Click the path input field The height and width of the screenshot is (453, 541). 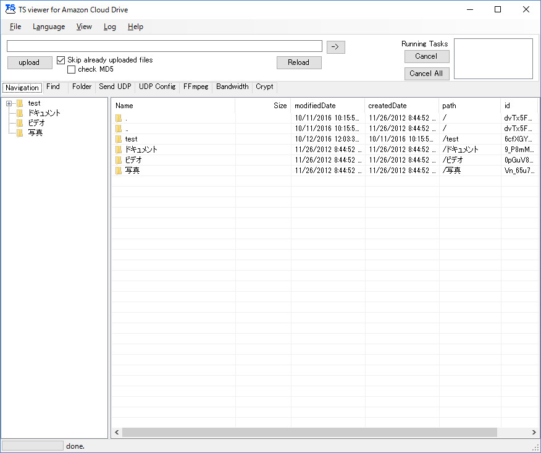coord(164,46)
